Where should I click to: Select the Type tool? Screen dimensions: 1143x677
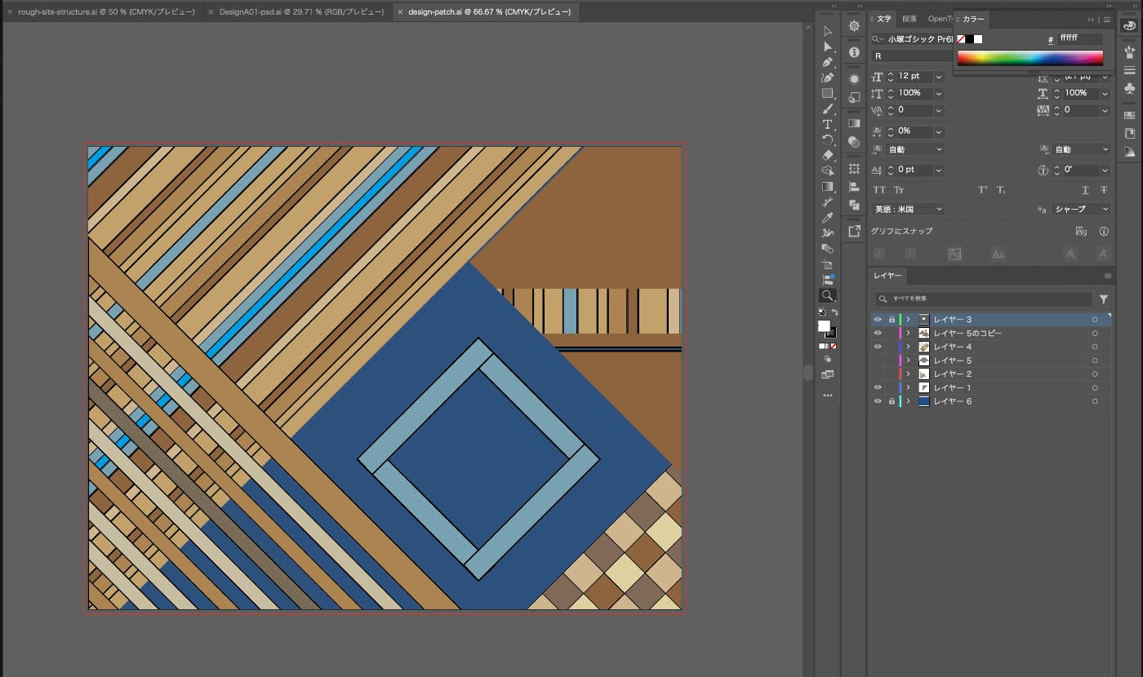(x=827, y=124)
